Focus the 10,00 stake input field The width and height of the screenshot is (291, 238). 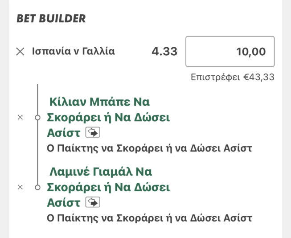(230, 52)
